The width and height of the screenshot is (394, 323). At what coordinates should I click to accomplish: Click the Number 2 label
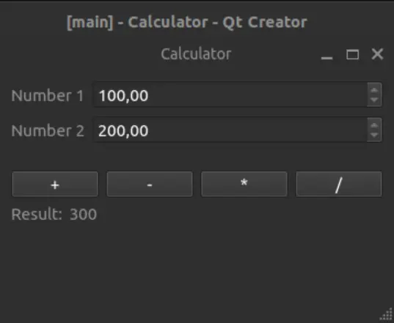pyautogui.click(x=48, y=130)
